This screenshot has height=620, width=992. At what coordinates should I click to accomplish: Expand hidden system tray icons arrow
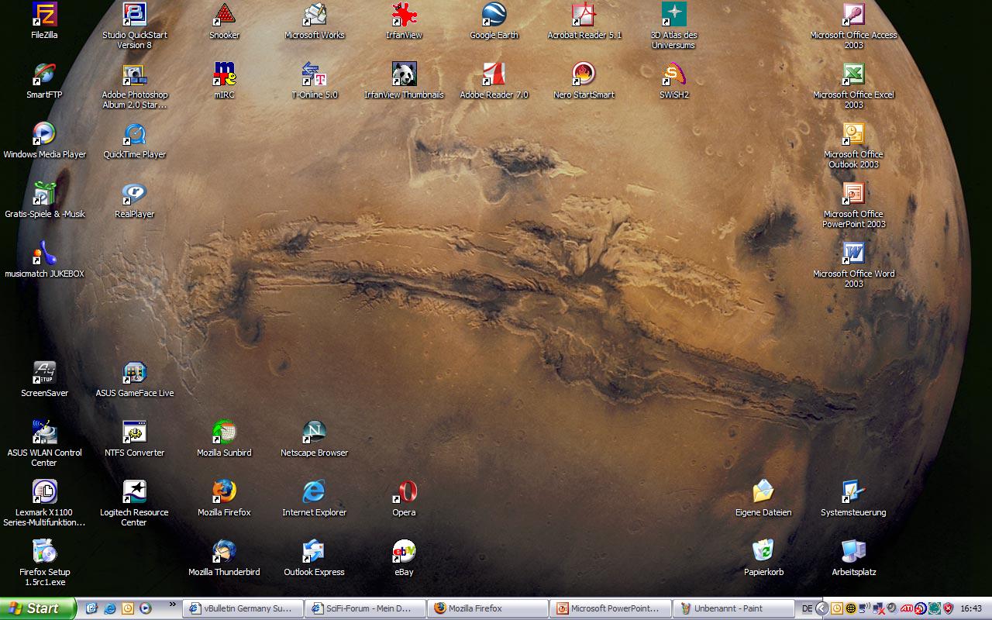pos(822,609)
